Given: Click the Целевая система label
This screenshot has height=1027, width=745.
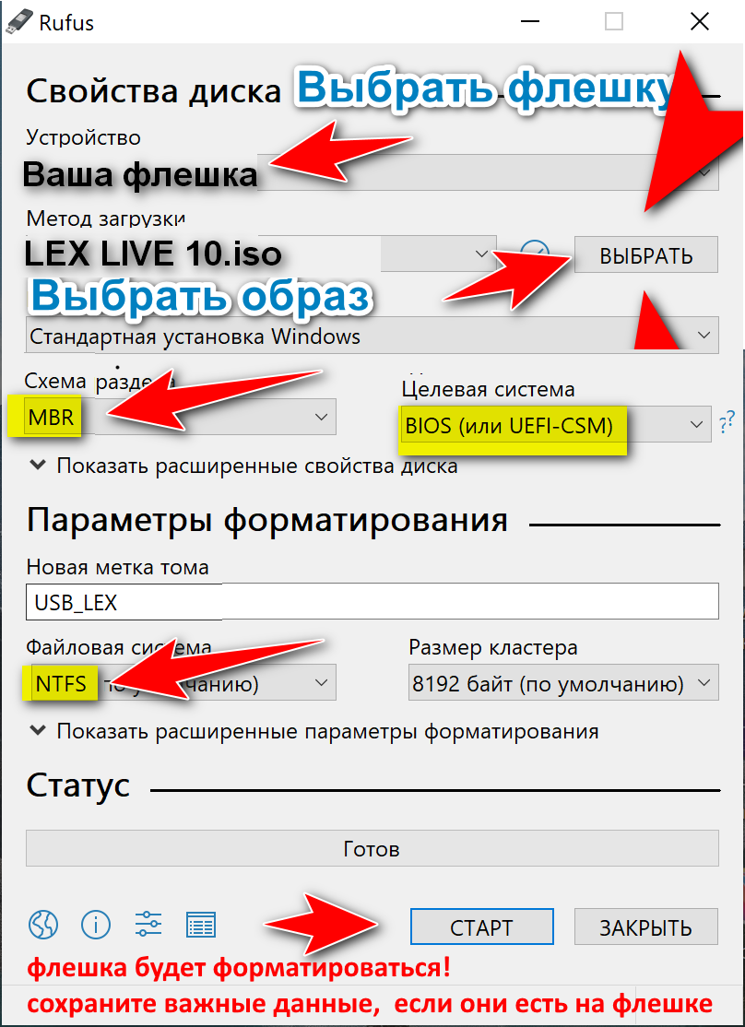Looking at the screenshot, I should click(488, 389).
